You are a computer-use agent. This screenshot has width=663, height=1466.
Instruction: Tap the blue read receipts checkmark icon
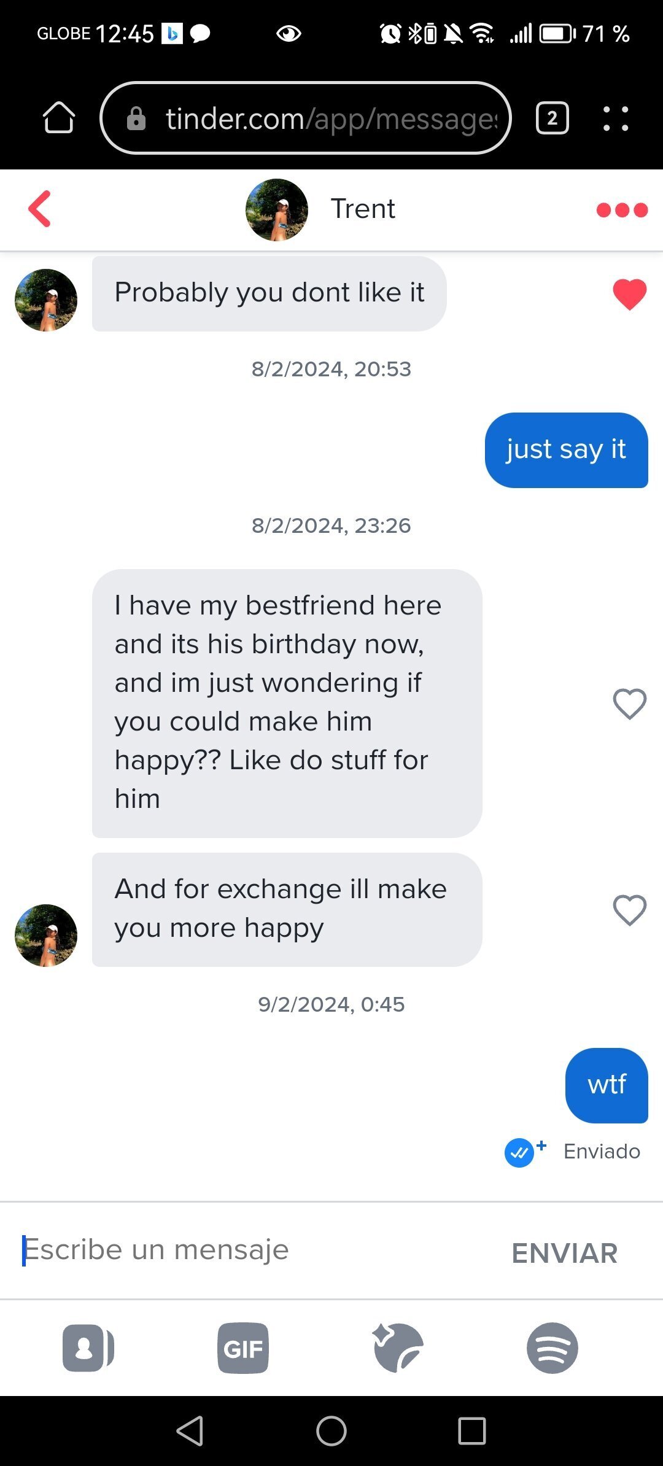pyautogui.click(x=519, y=1152)
